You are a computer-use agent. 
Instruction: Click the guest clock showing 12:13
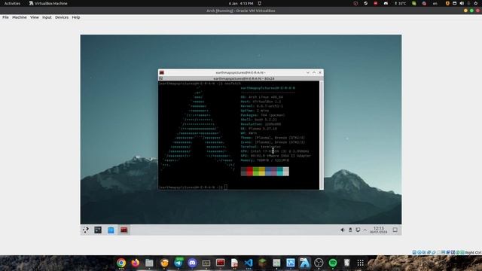coord(378,230)
